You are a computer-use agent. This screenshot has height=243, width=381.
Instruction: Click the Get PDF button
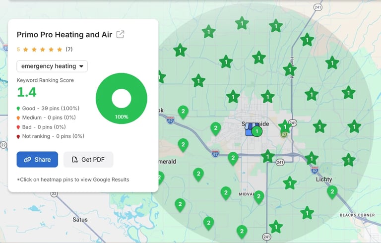point(88,159)
